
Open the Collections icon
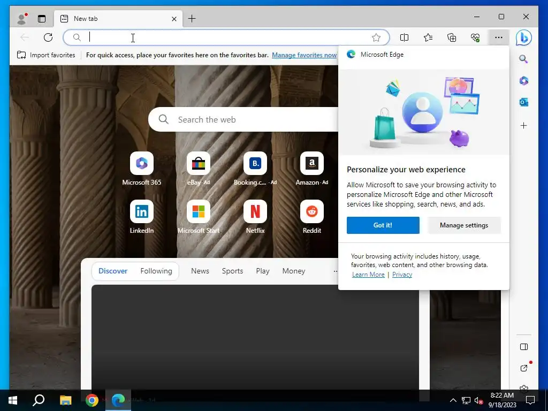(x=452, y=37)
